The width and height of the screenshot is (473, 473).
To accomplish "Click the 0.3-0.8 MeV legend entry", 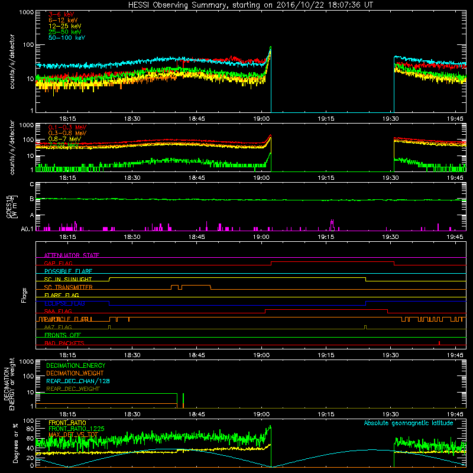I will pyautogui.click(x=67, y=133).
